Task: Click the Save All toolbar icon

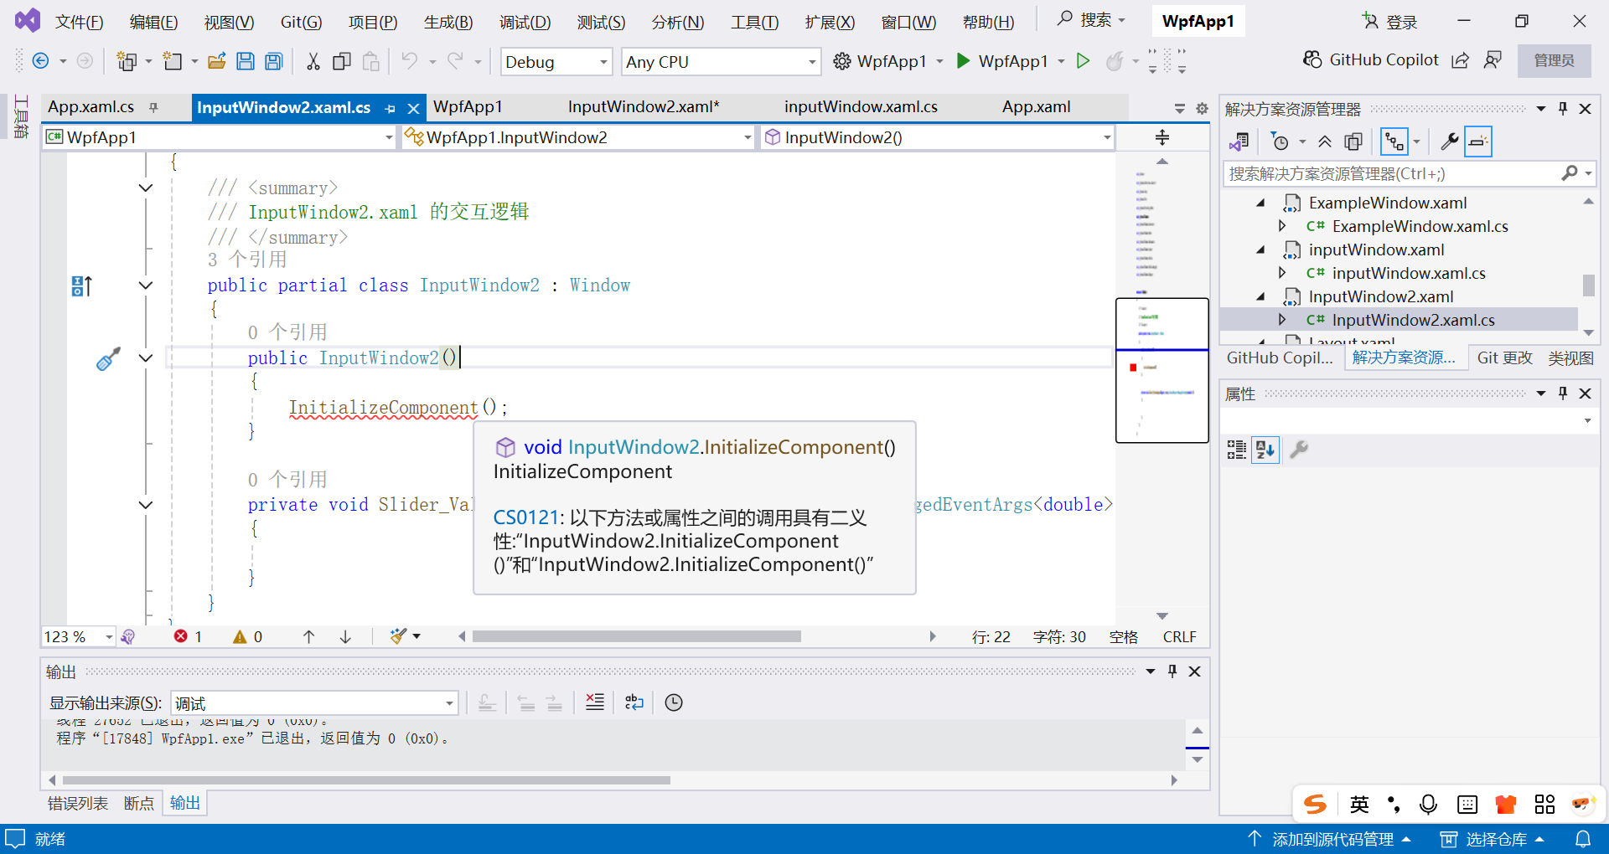Action: click(x=273, y=61)
